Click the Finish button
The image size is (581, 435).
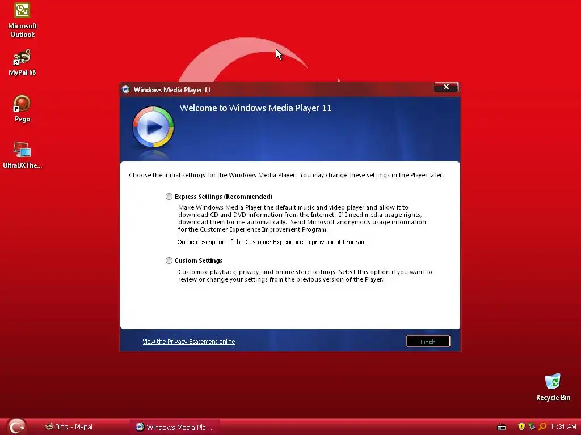pyautogui.click(x=428, y=342)
